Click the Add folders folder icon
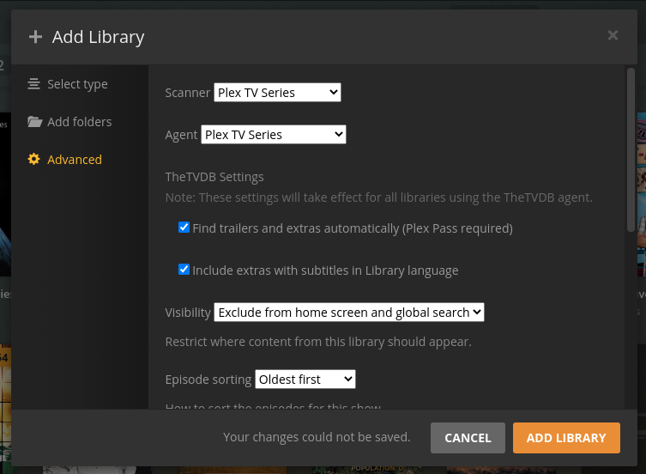Viewport: 646px width, 474px height. click(34, 122)
